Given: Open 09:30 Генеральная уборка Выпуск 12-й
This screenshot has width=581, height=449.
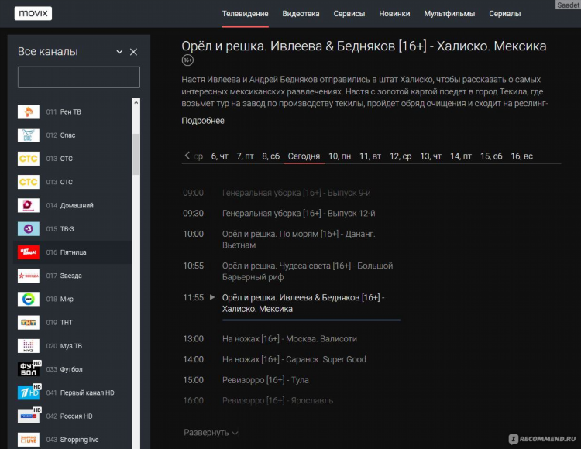Looking at the screenshot, I should pos(299,214).
